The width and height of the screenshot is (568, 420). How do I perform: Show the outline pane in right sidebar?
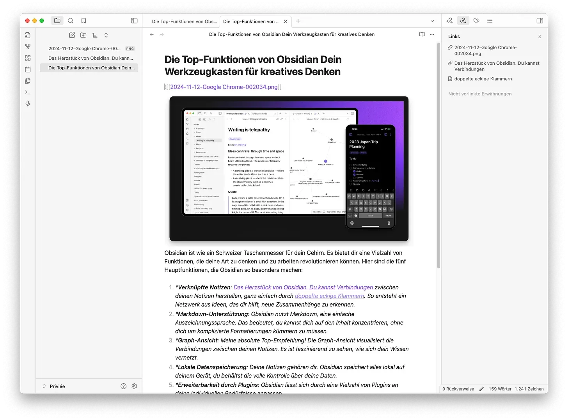[490, 21]
